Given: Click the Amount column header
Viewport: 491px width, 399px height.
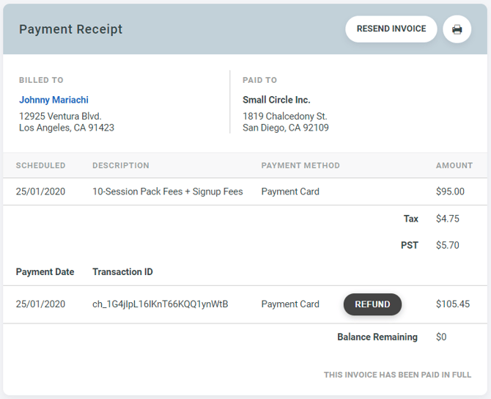Looking at the screenshot, I should [454, 166].
